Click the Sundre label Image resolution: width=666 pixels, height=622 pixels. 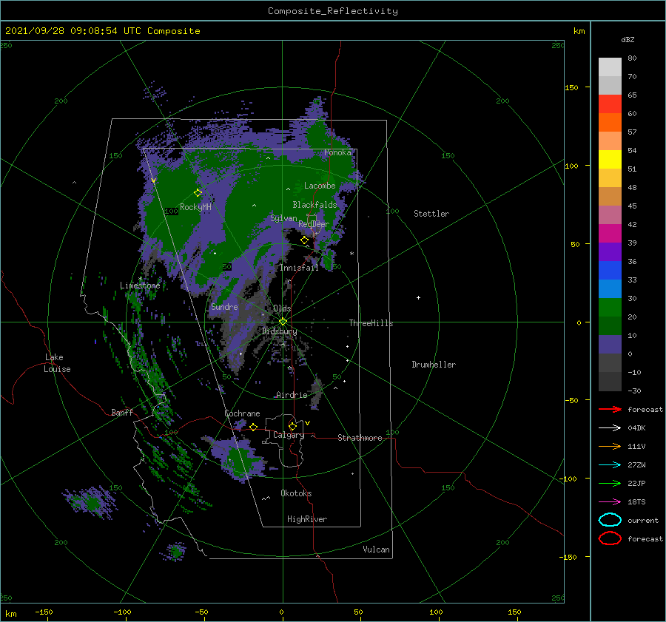click(x=224, y=306)
